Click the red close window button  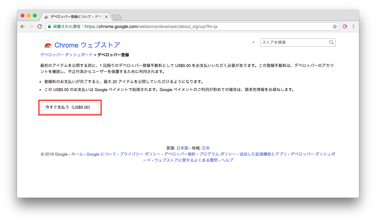pyautogui.click(x=23, y=16)
